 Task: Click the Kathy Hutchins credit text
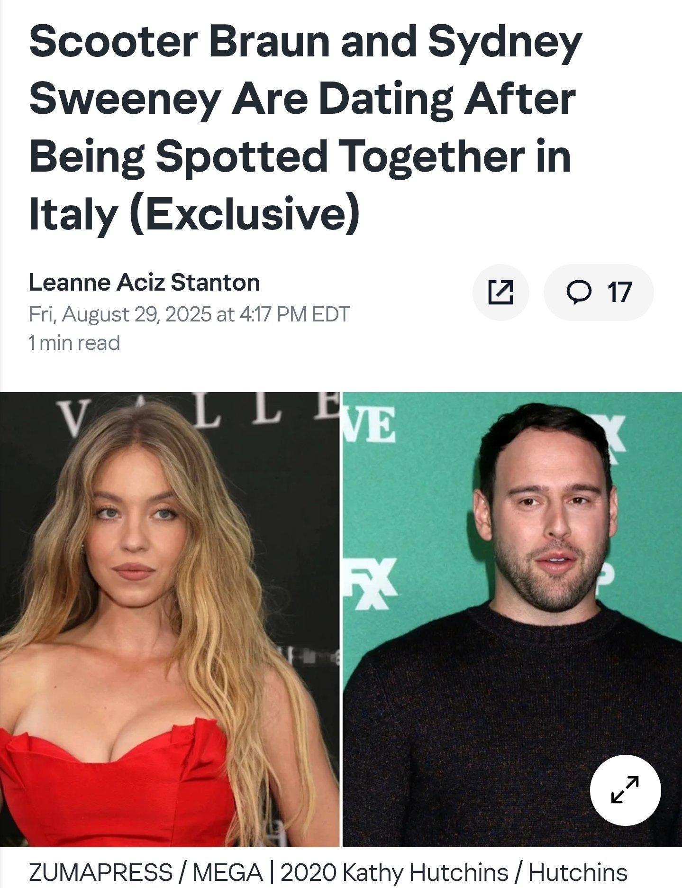[x=454, y=871]
